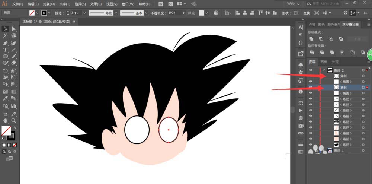Viewport: 372px width, 184px height.
Task: Open the Web workspace dropdown
Action: [294, 4]
